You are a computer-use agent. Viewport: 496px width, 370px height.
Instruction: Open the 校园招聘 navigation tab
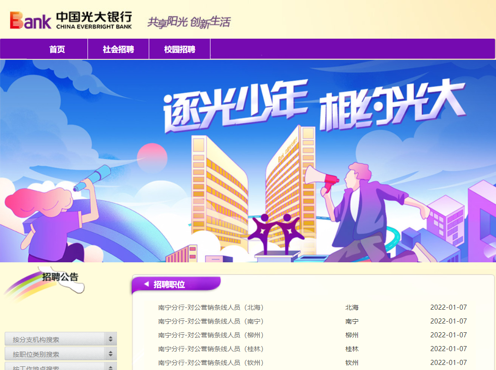click(180, 49)
